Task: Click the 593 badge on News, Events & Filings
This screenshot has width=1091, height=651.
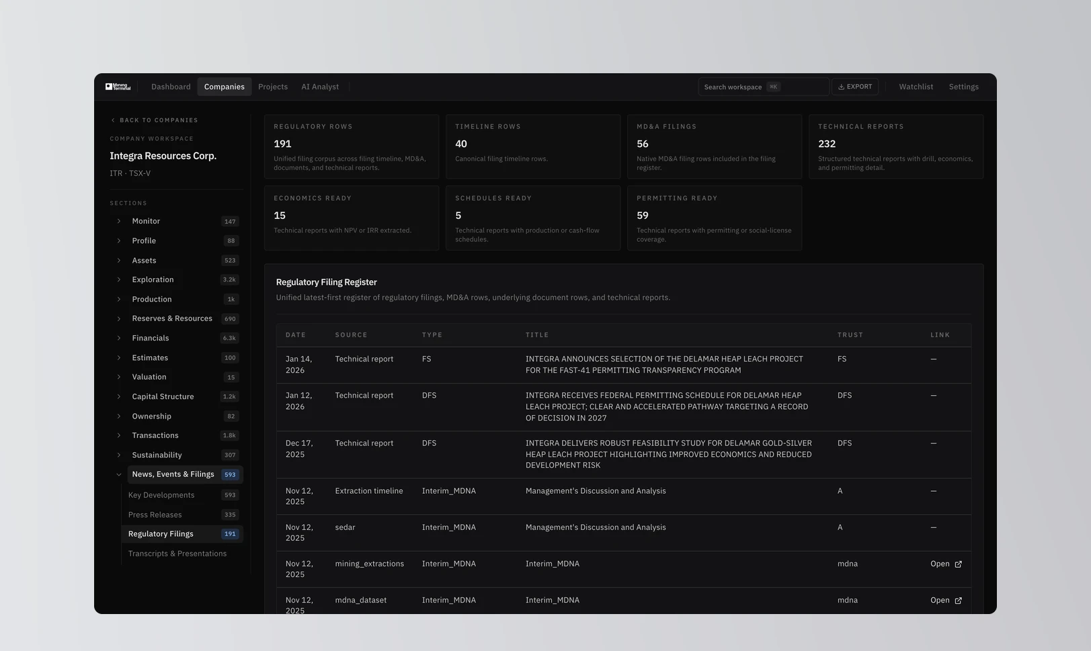Action: 230,474
